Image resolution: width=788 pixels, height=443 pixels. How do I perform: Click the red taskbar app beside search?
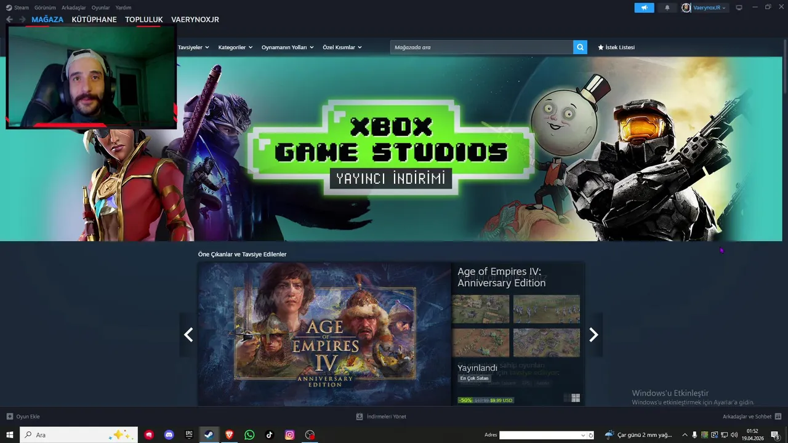(149, 435)
